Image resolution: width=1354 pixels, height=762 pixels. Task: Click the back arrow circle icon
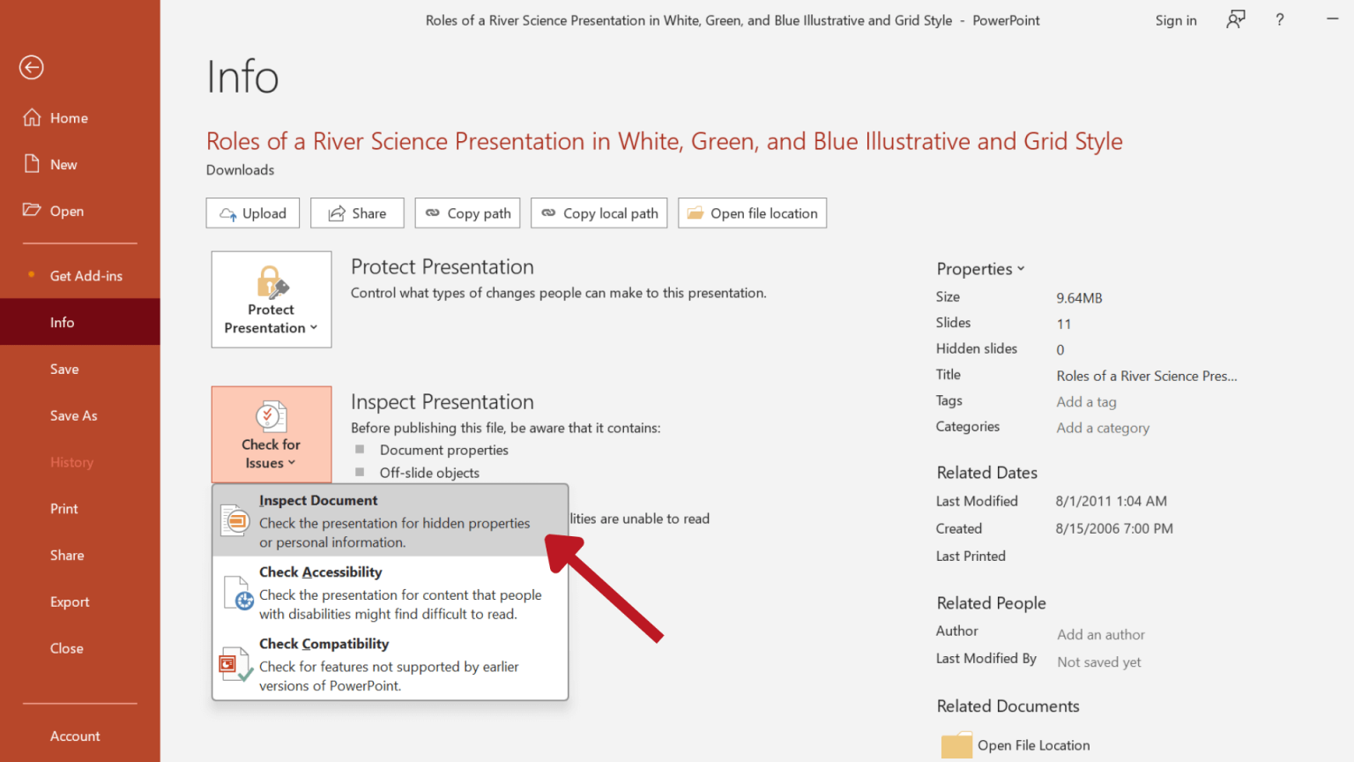click(31, 67)
